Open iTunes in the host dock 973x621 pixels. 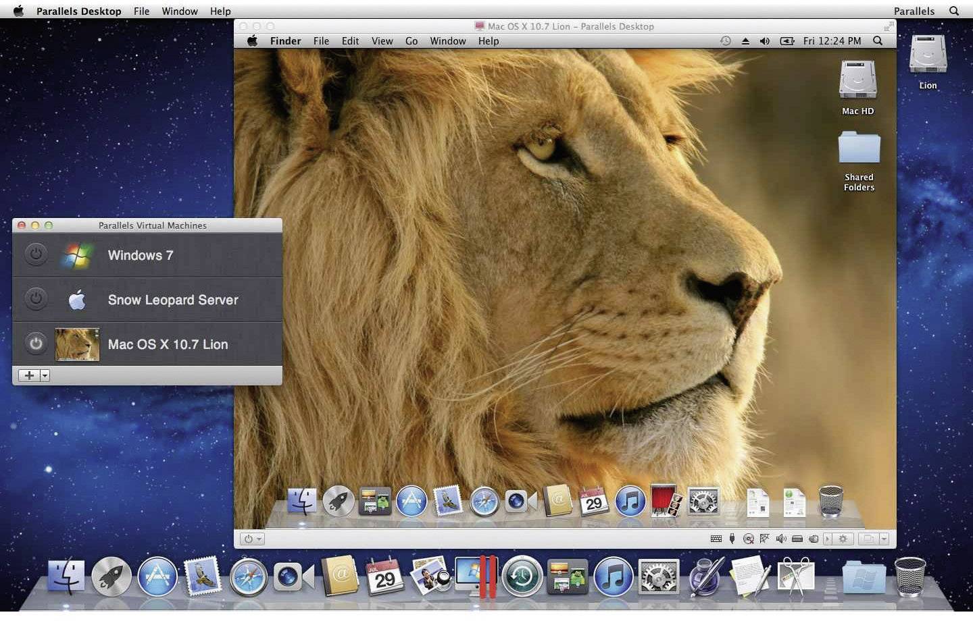[x=613, y=577]
